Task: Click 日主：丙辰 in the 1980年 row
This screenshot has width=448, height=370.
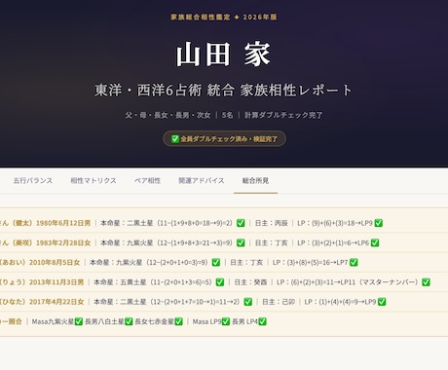Action: (271, 223)
